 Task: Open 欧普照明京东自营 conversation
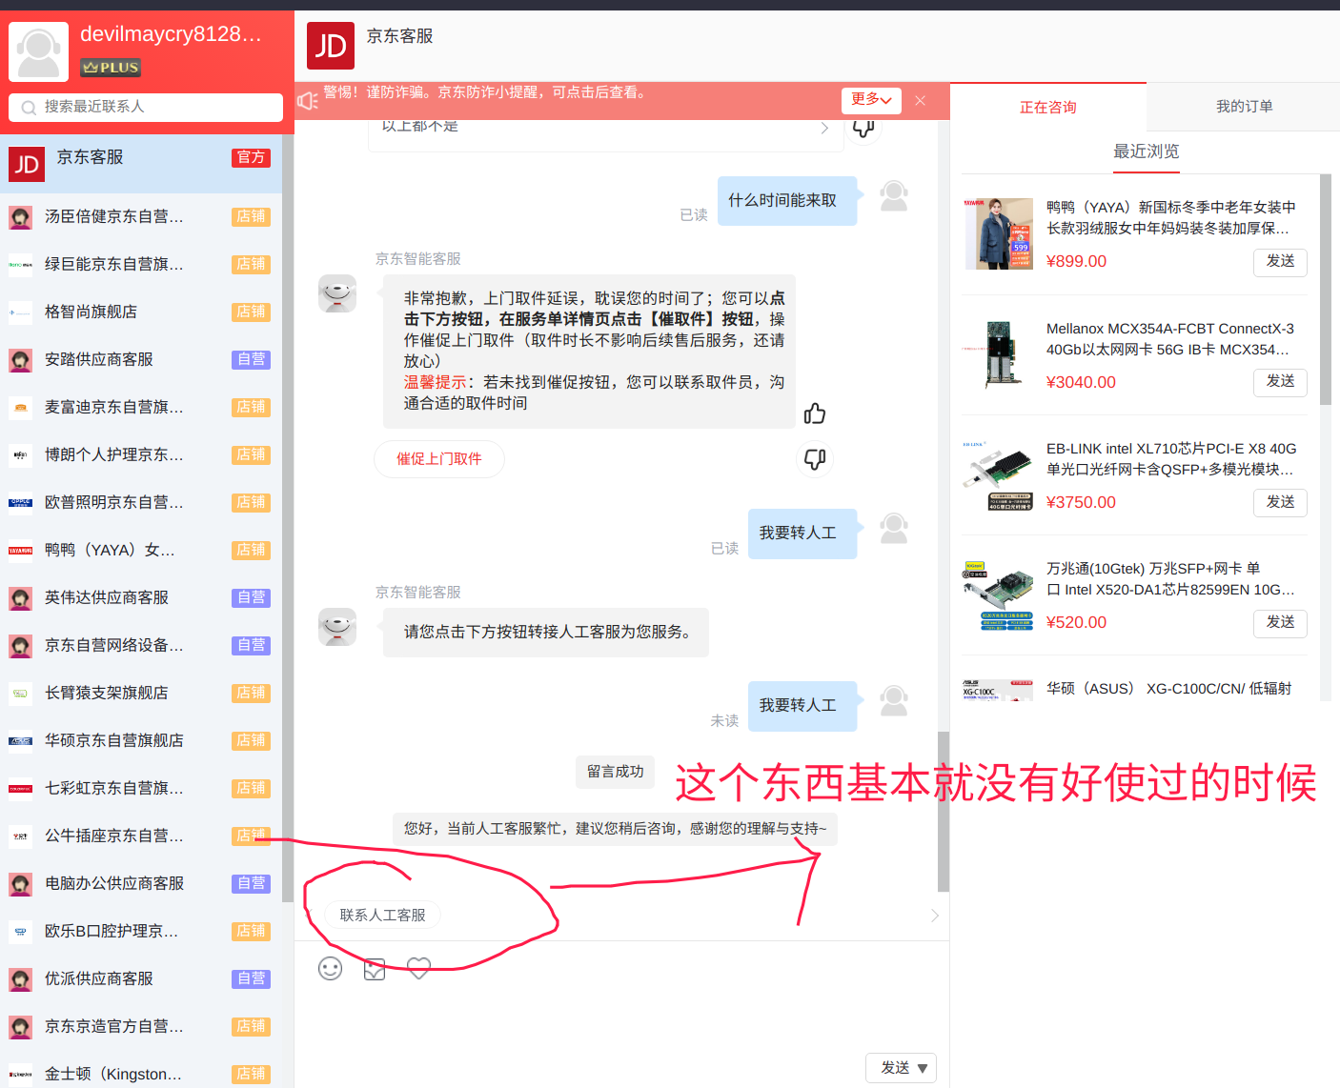(x=141, y=503)
